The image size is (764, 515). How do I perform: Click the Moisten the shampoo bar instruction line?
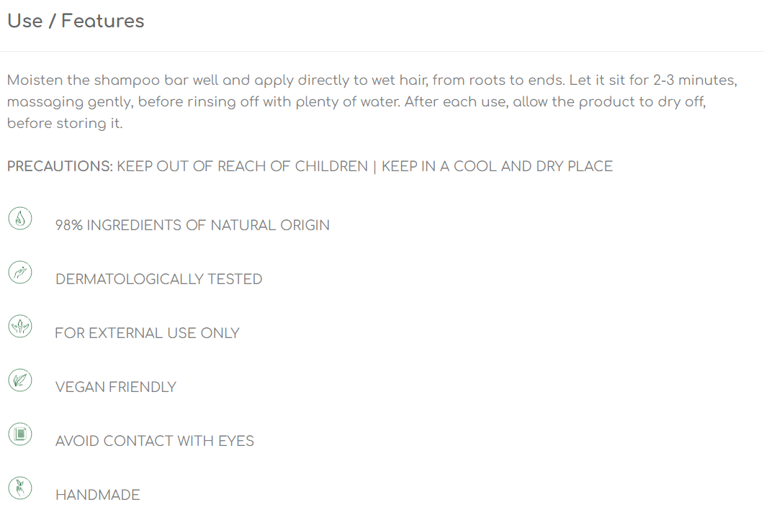(372, 81)
